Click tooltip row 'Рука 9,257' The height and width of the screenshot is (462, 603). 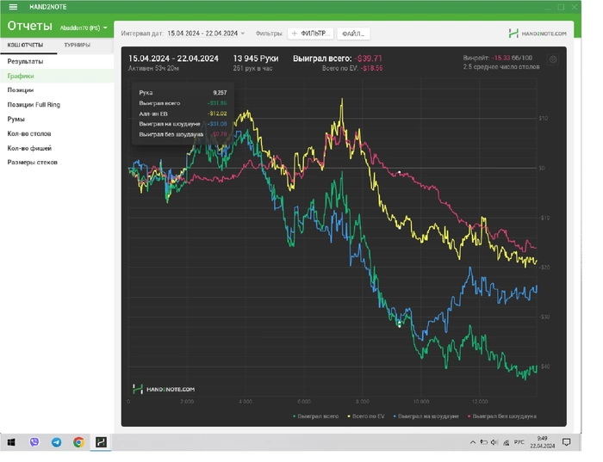click(x=183, y=93)
